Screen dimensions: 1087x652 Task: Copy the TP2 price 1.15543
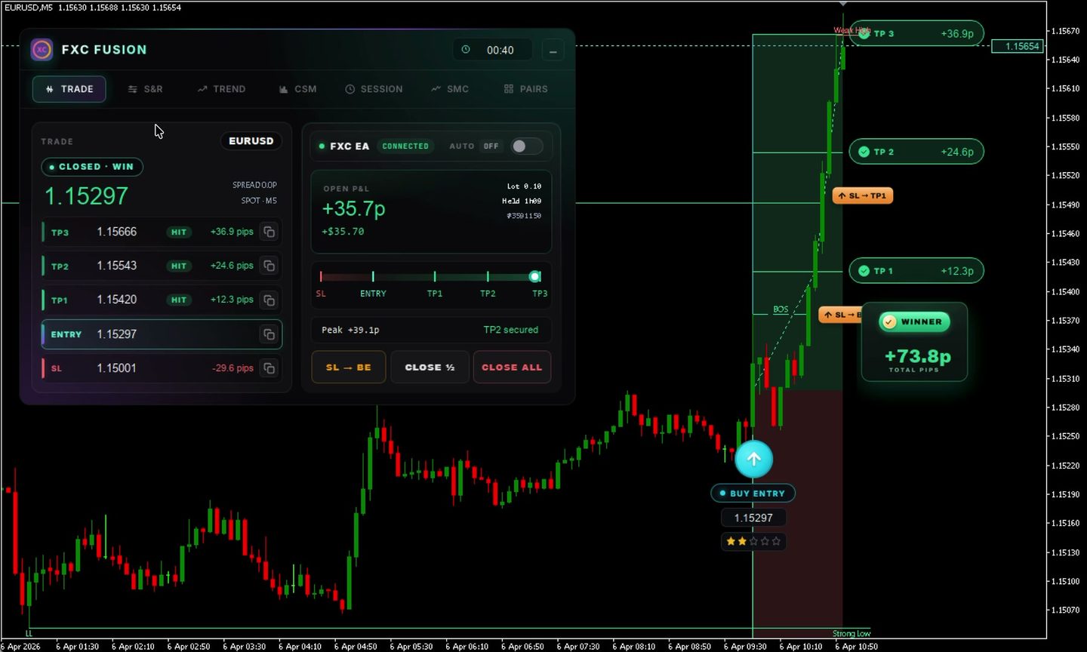[269, 266]
